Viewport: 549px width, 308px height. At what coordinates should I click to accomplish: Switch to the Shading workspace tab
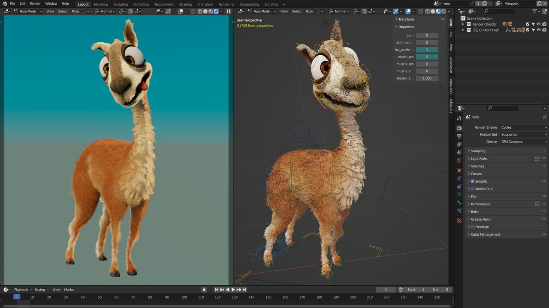(x=185, y=4)
